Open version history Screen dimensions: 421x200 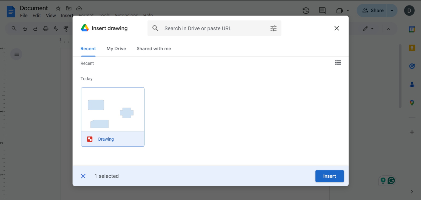point(306,10)
